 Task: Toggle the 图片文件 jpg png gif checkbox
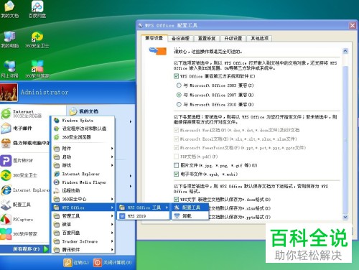coord(176,165)
